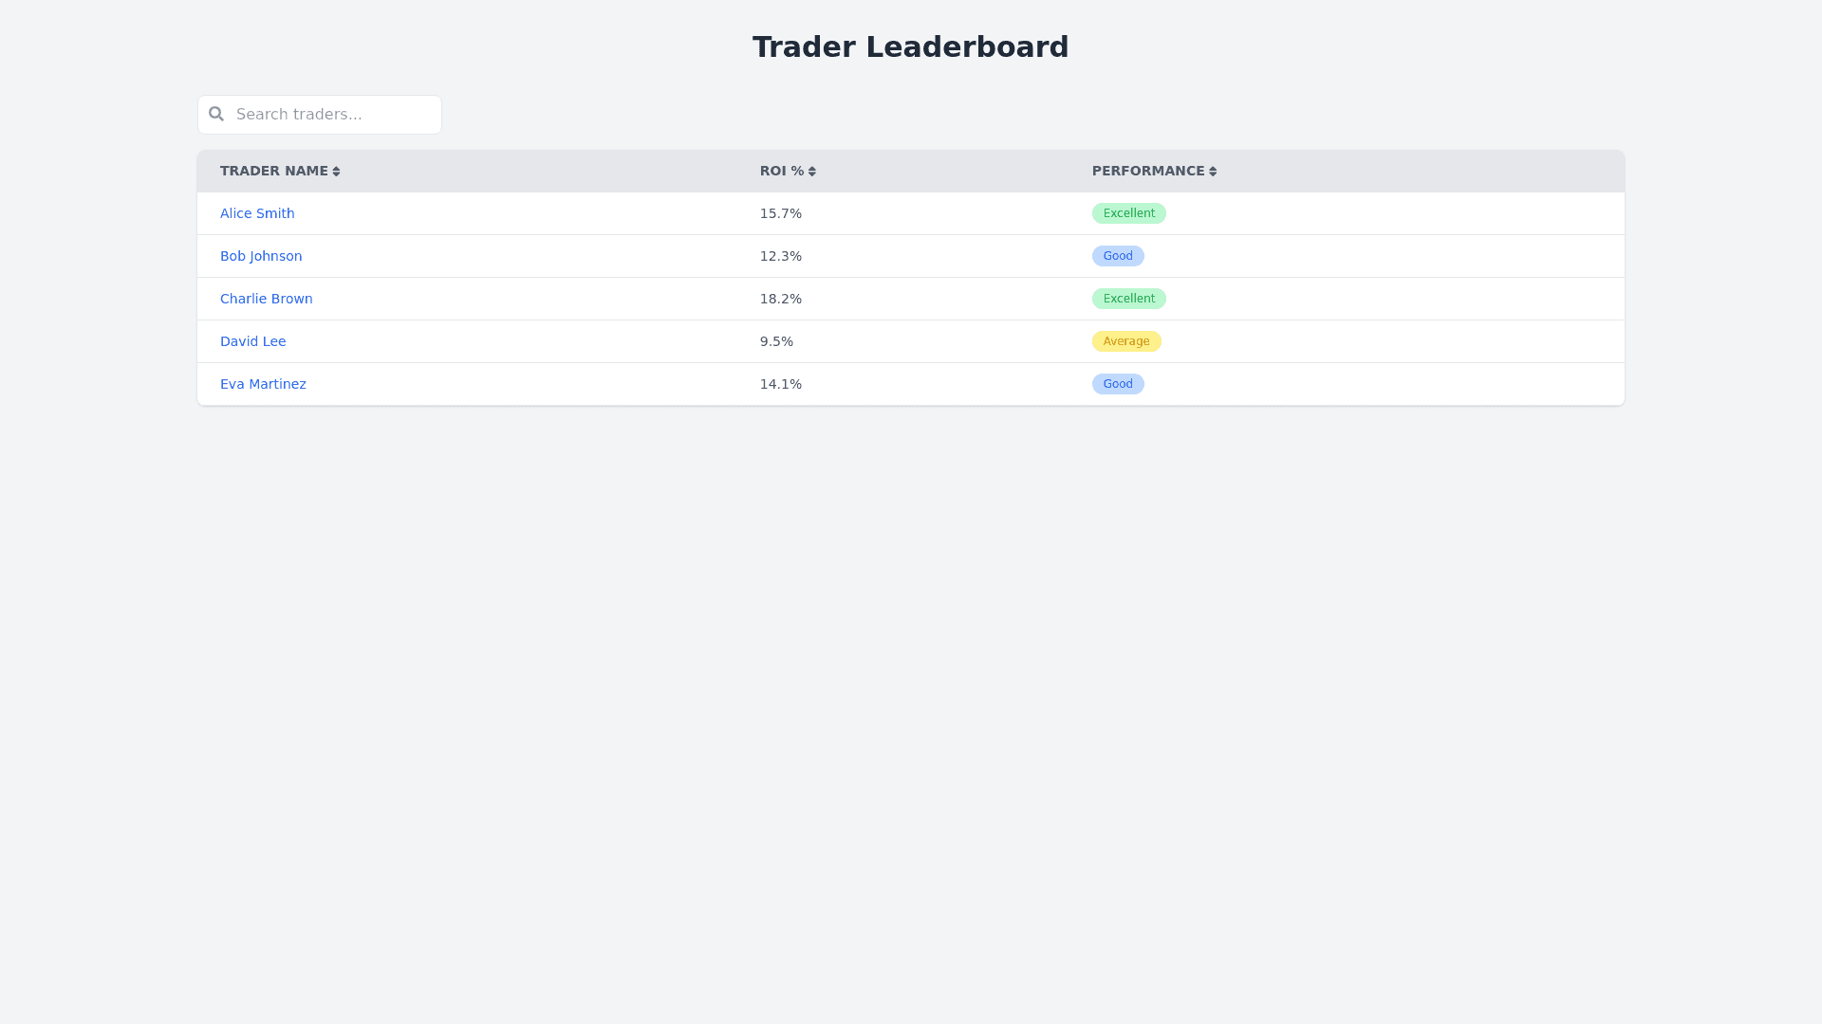Open Charlie Brown's trader link
The width and height of the screenshot is (1822, 1024).
[266, 299]
